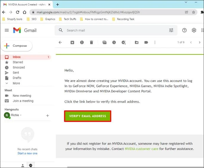Click the browser back arrow
Image resolution: width=204 pixels, height=168 pixels.
[x=4, y=12]
